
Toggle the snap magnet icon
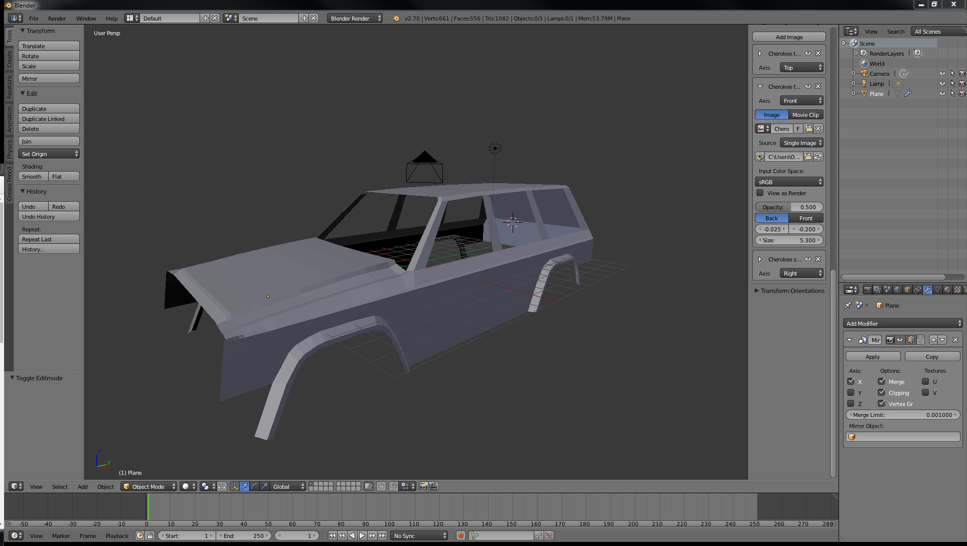coord(394,486)
